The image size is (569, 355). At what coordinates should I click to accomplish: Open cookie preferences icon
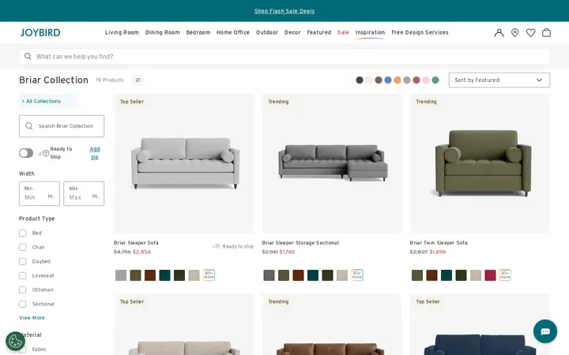15,341
